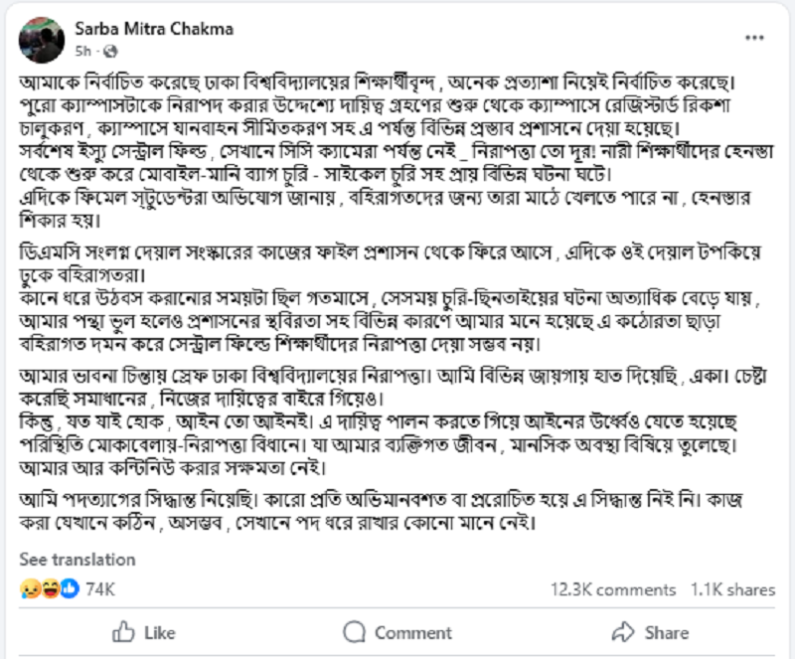This screenshot has height=659, width=795.
Task: Click the Comment button label
Action: click(x=413, y=632)
